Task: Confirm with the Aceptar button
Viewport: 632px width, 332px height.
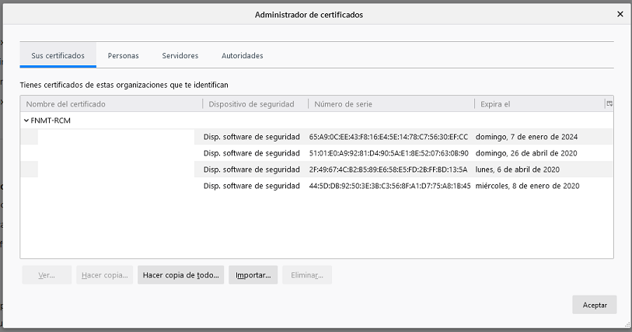Action: (595, 305)
